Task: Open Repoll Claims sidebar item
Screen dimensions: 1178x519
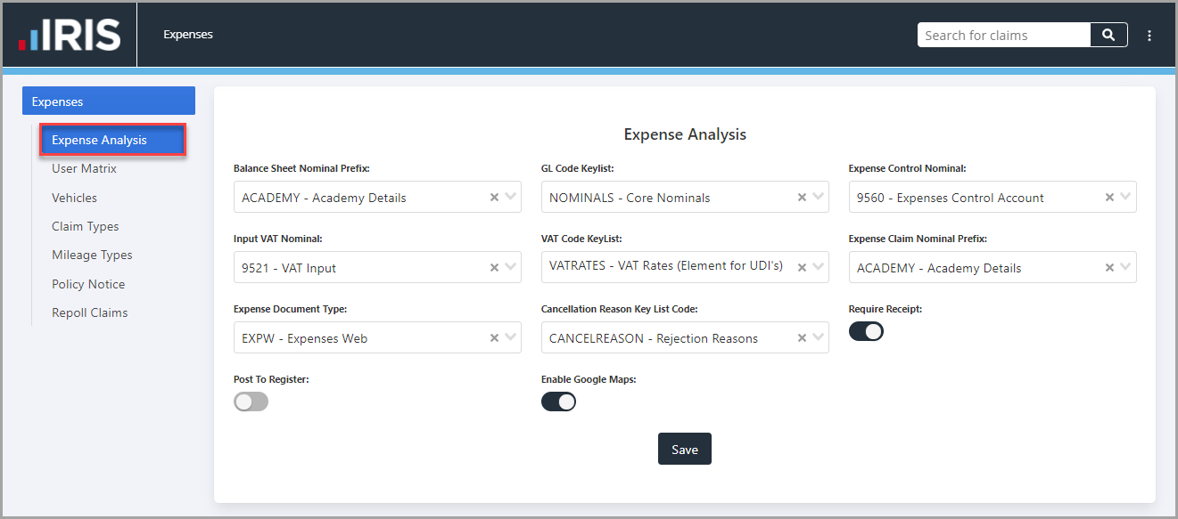Action: pos(89,312)
